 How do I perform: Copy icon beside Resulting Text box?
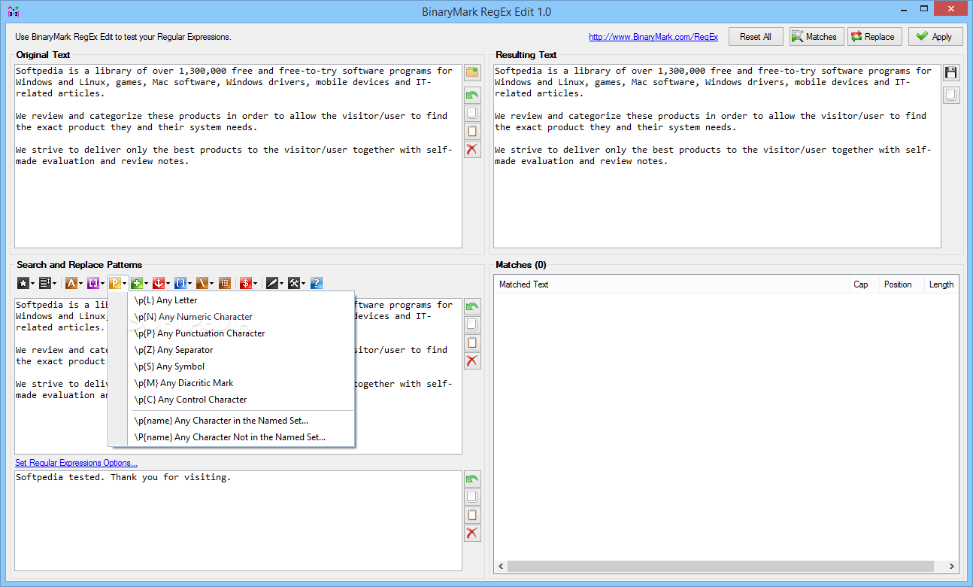point(951,95)
